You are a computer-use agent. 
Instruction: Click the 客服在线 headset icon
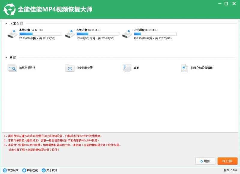click(25, 171)
